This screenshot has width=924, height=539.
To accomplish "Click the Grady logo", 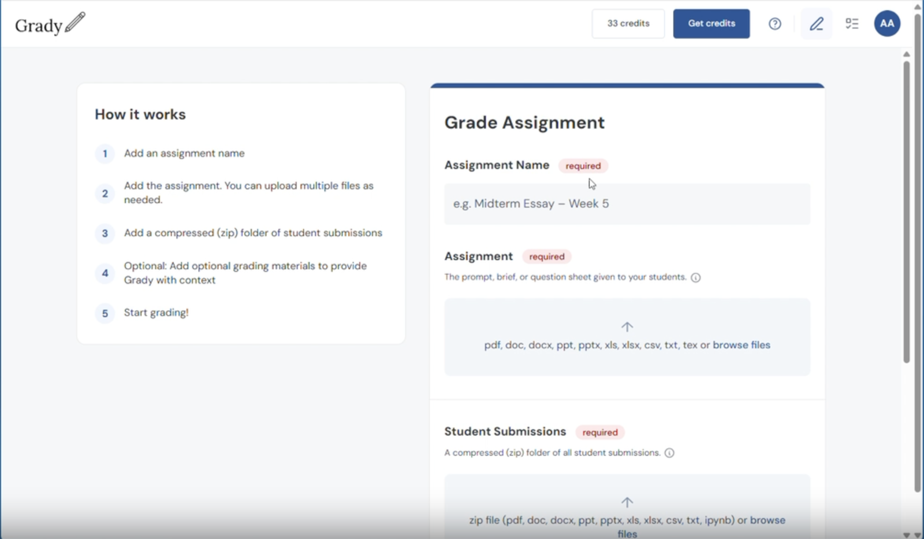I will 50,24.
